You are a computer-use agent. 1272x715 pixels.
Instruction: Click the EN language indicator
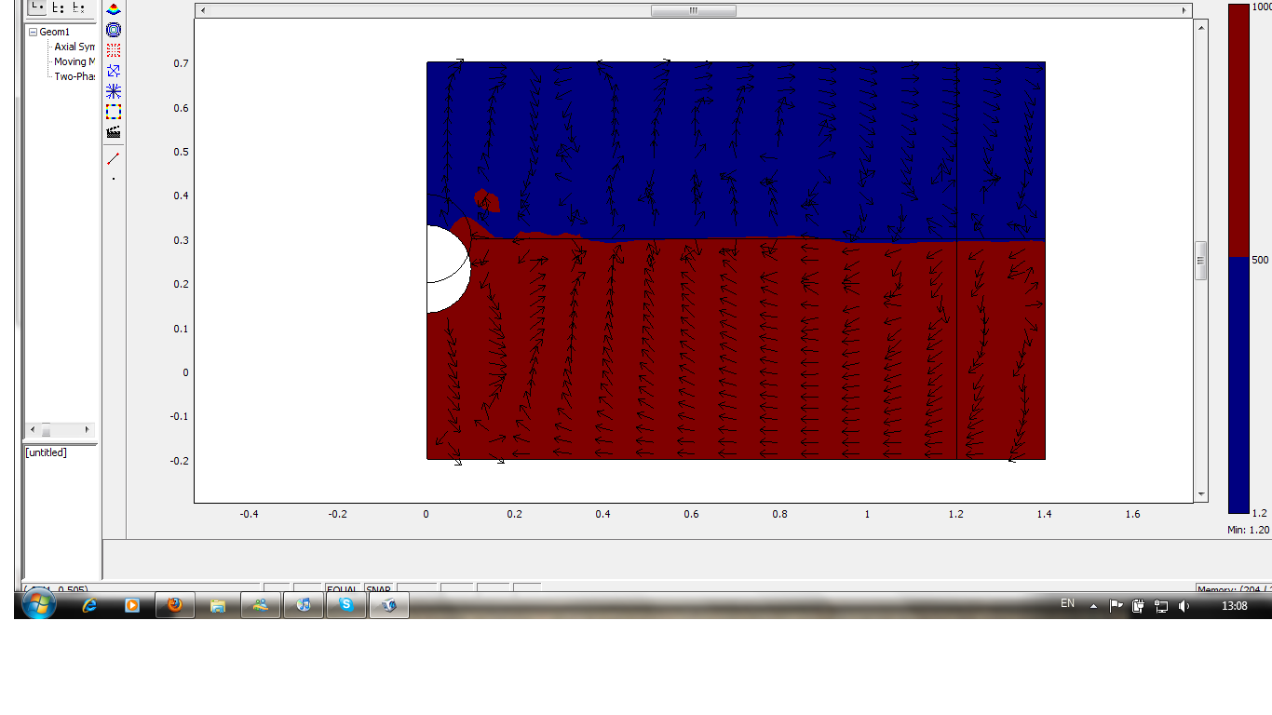click(x=1067, y=604)
